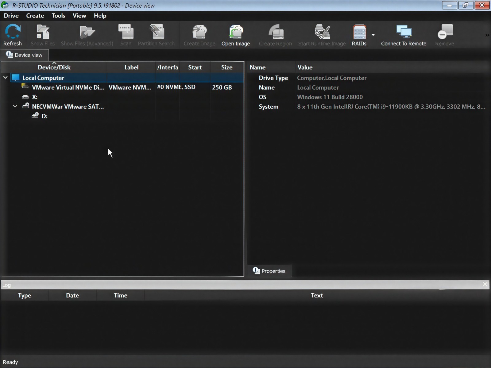The width and height of the screenshot is (491, 368).
Task: Select the X: drive entry
Action: [x=35, y=97]
